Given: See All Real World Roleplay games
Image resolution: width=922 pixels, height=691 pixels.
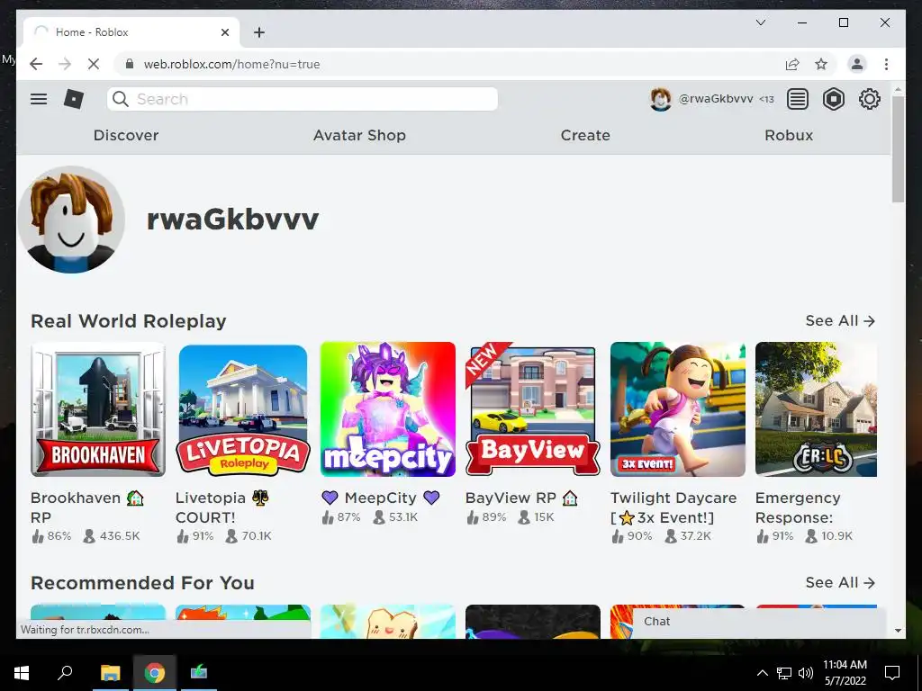Looking at the screenshot, I should tap(840, 321).
